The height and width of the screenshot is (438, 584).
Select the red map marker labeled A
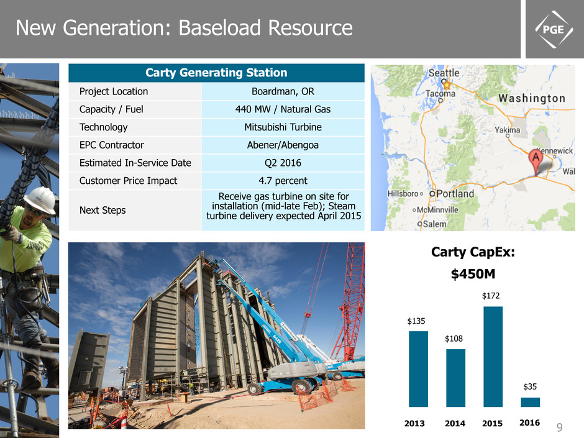[538, 162]
